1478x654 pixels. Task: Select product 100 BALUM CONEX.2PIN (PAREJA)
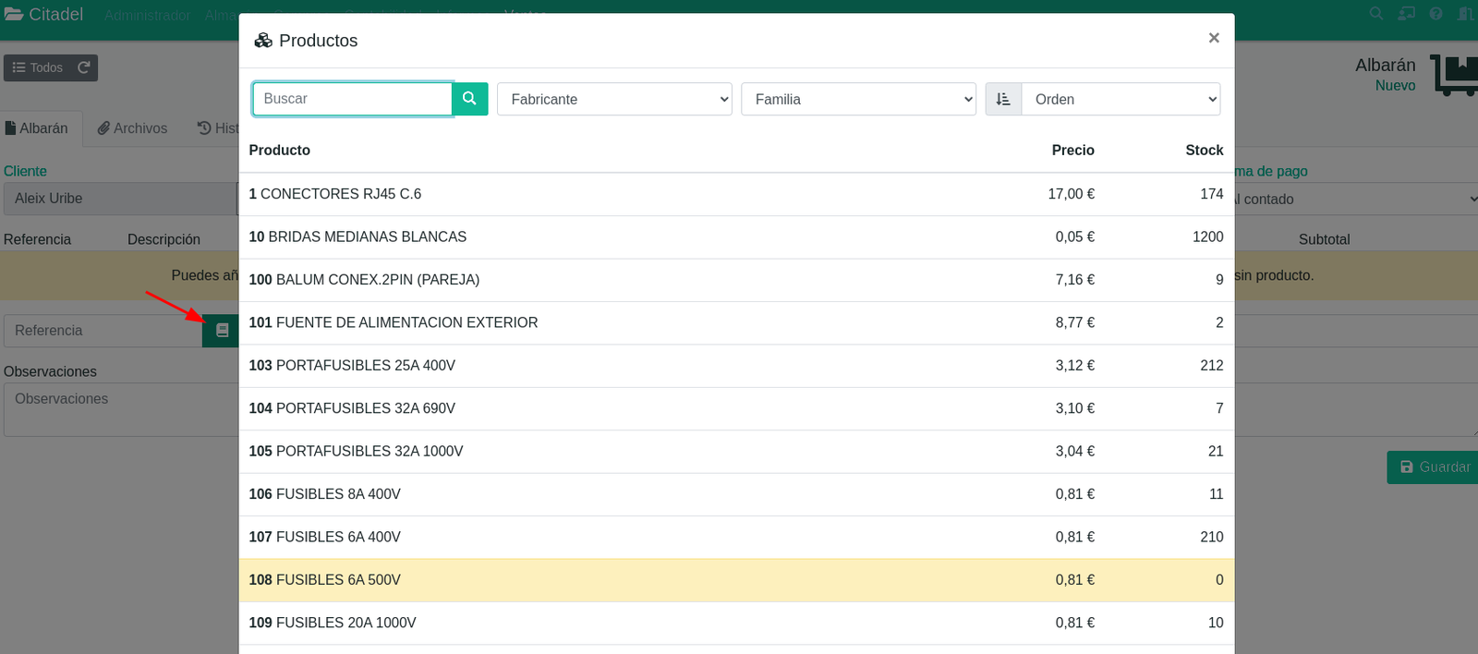point(736,280)
